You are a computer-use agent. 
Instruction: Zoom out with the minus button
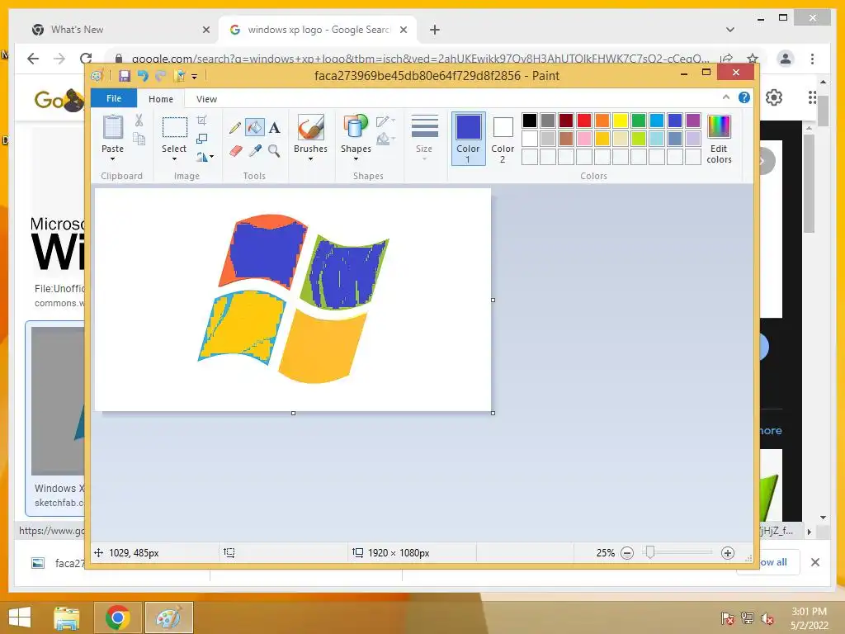pos(627,553)
